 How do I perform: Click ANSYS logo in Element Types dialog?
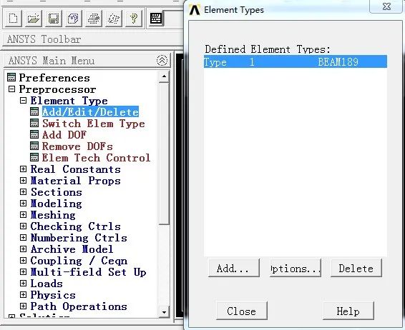[195, 10]
